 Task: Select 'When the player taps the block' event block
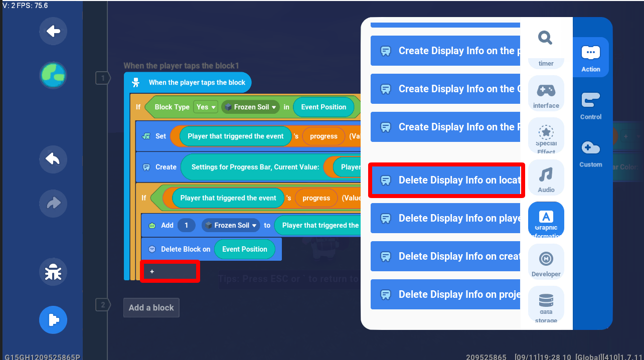(188, 82)
